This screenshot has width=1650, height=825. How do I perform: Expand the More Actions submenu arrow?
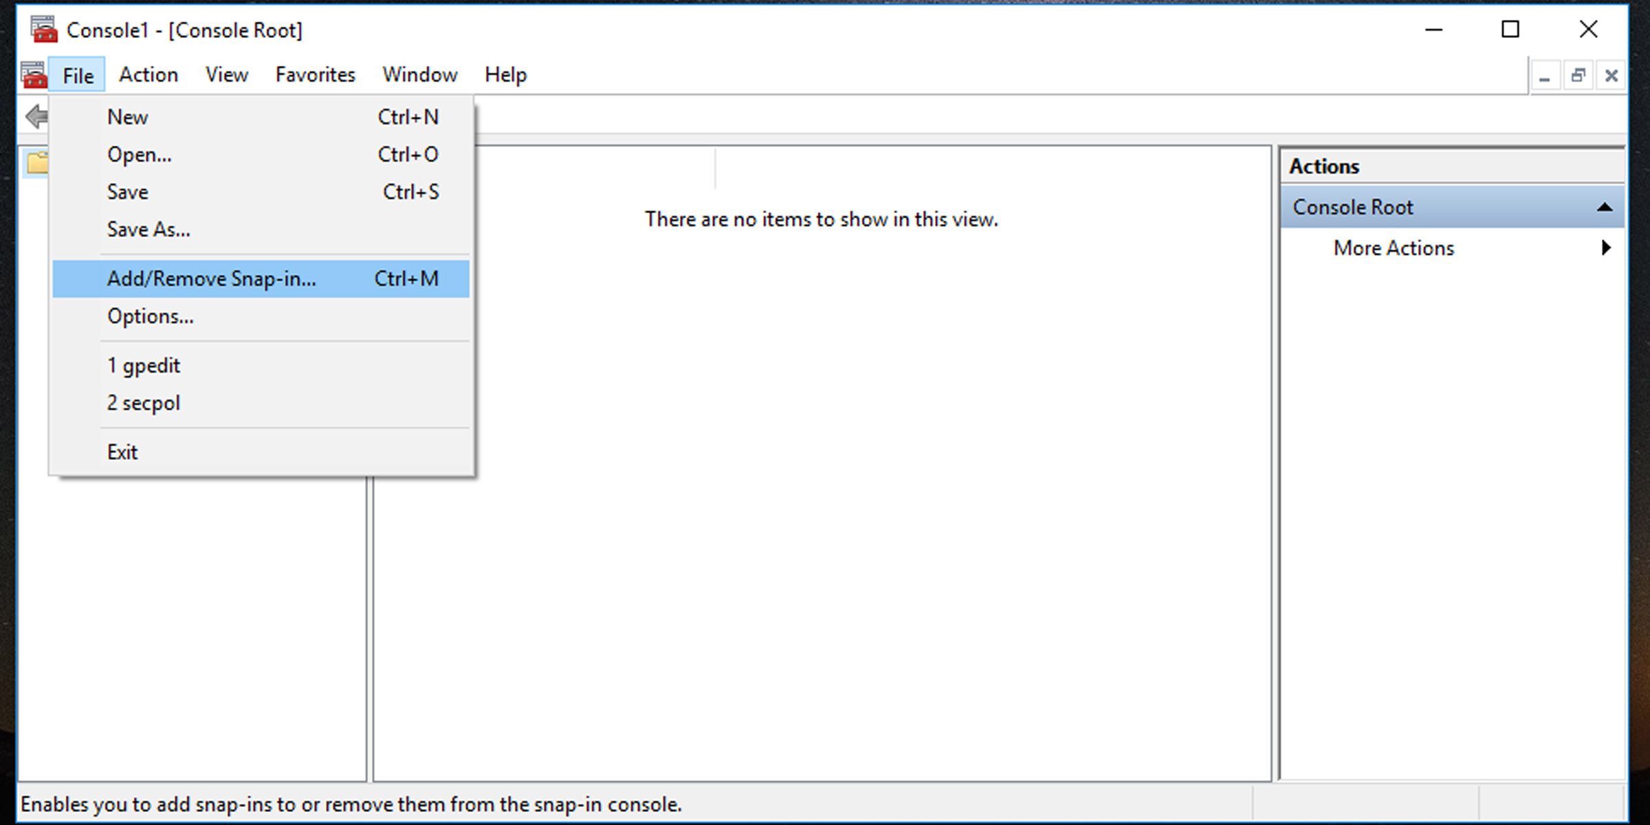[1606, 247]
